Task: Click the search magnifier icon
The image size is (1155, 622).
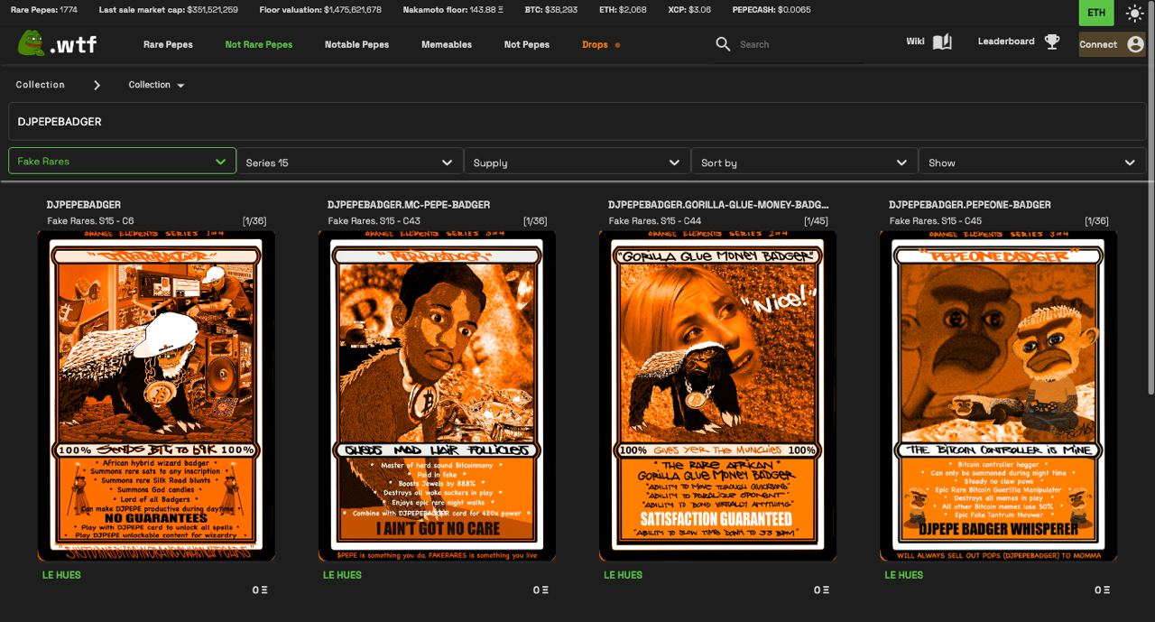Action: coord(723,44)
